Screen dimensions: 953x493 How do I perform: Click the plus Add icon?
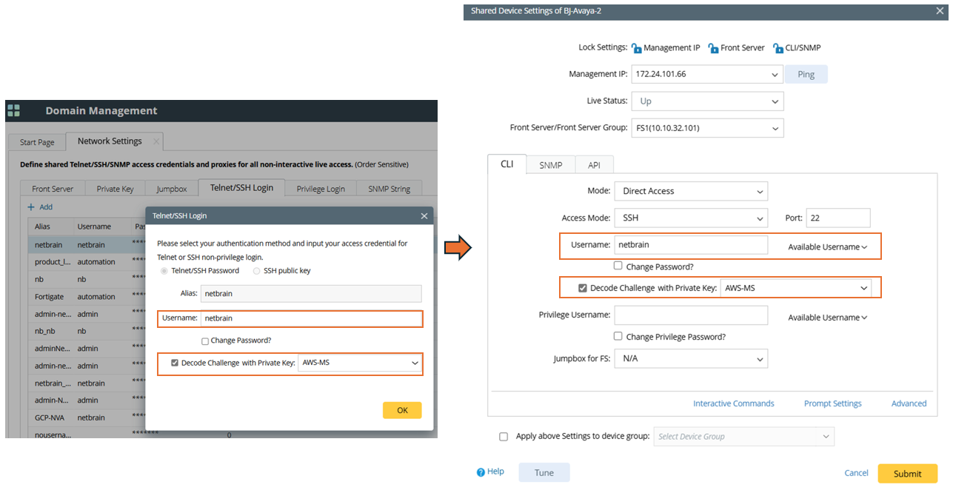click(31, 207)
